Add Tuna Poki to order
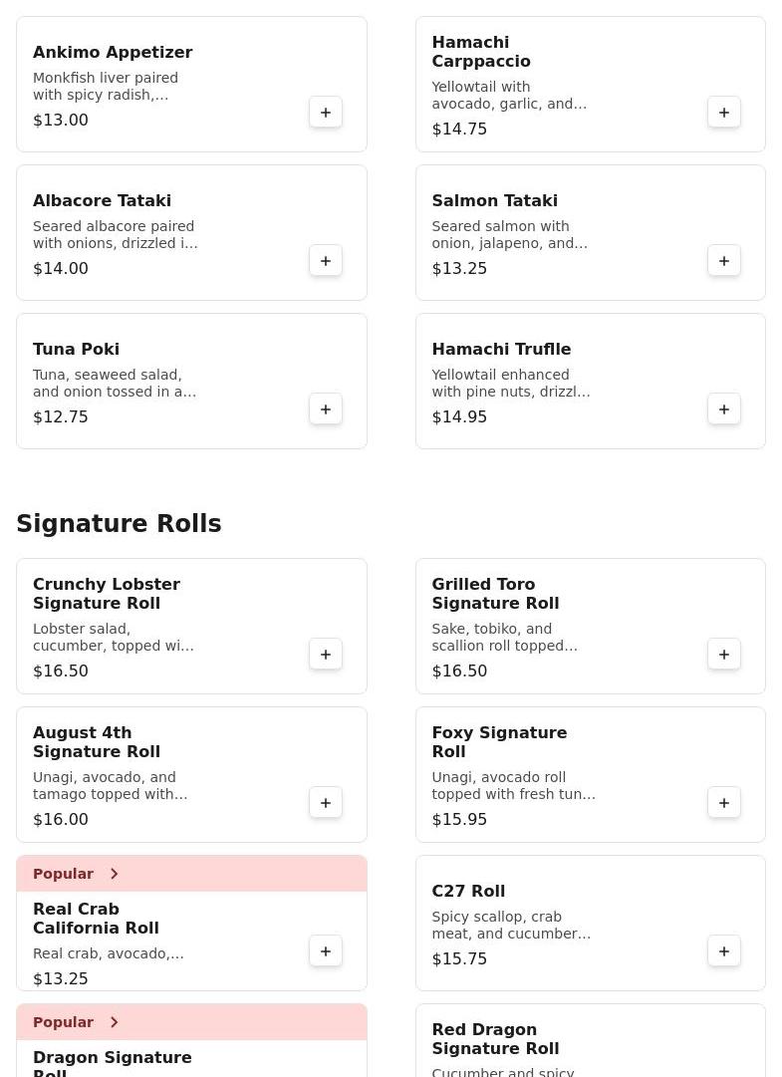 [326, 409]
